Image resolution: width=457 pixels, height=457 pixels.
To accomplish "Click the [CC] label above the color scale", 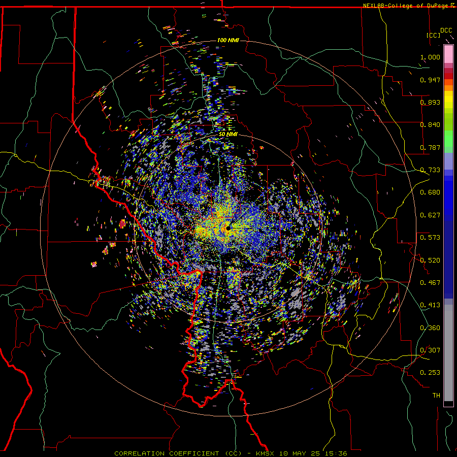I will [x=433, y=35].
